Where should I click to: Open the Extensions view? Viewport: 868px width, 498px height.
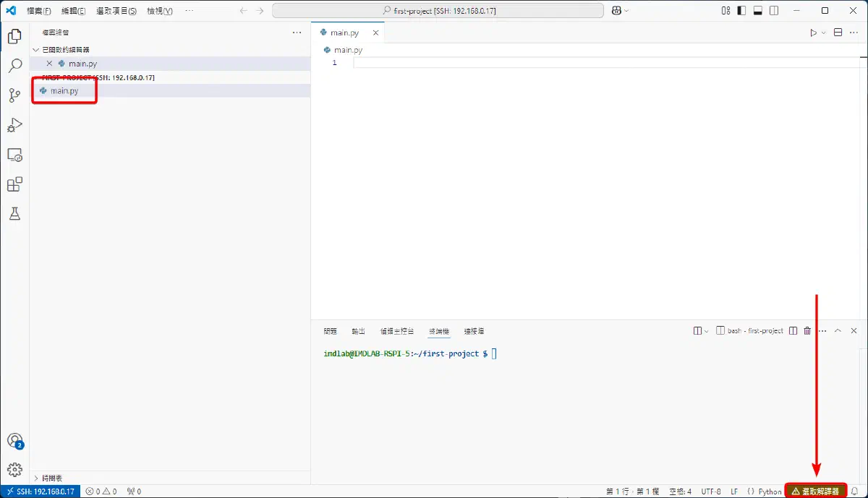(x=14, y=184)
